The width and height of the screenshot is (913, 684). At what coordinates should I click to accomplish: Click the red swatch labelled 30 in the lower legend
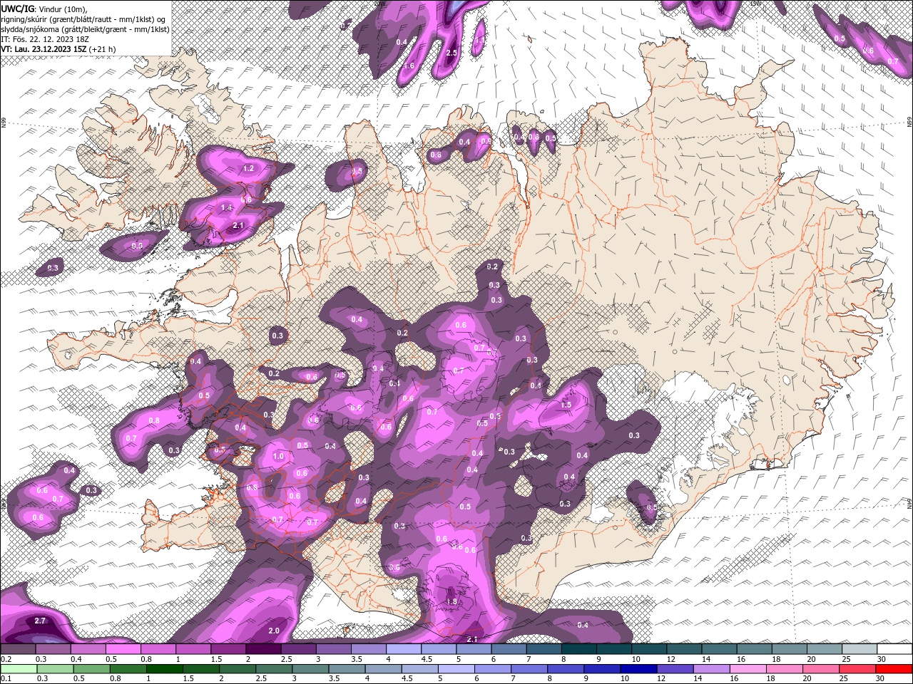pyautogui.click(x=894, y=669)
